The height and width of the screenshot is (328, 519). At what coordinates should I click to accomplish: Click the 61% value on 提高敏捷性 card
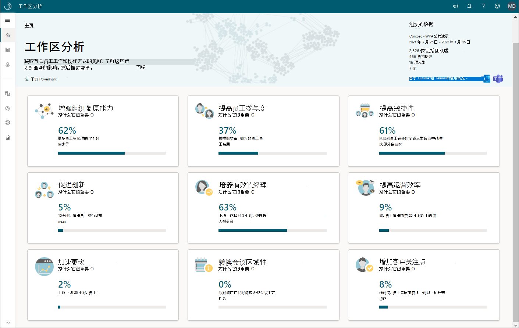pyautogui.click(x=387, y=130)
